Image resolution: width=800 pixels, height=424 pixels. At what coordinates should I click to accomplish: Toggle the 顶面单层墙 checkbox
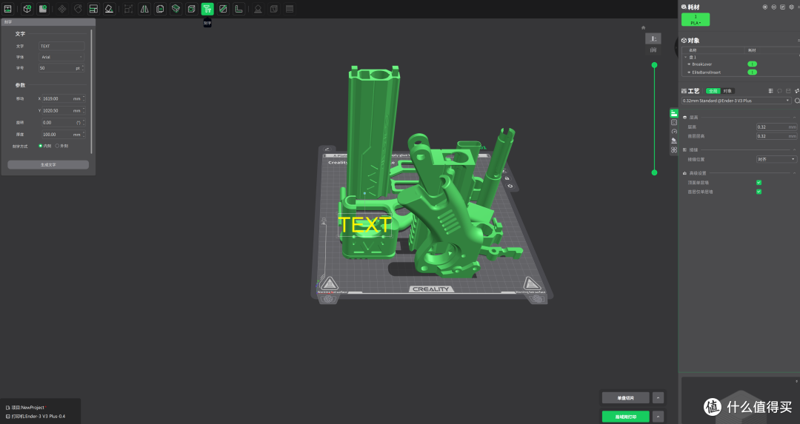(759, 183)
